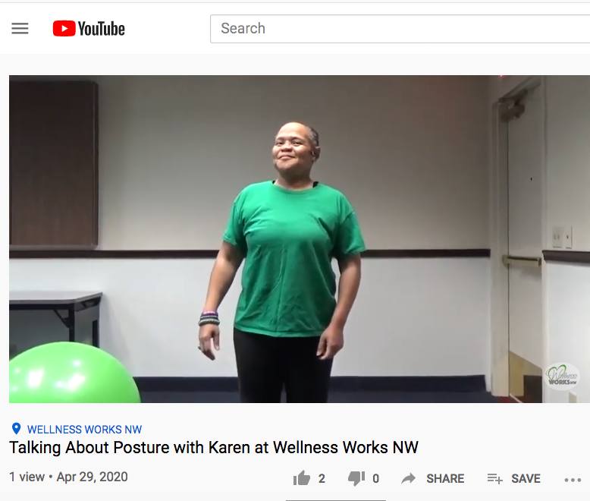The height and width of the screenshot is (501, 590).
Task: Click the SAVE button label
Action: (526, 478)
